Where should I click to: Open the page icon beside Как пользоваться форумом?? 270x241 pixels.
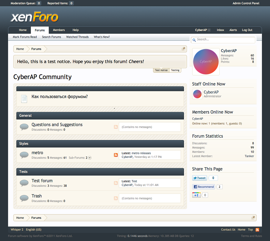coord(24,99)
